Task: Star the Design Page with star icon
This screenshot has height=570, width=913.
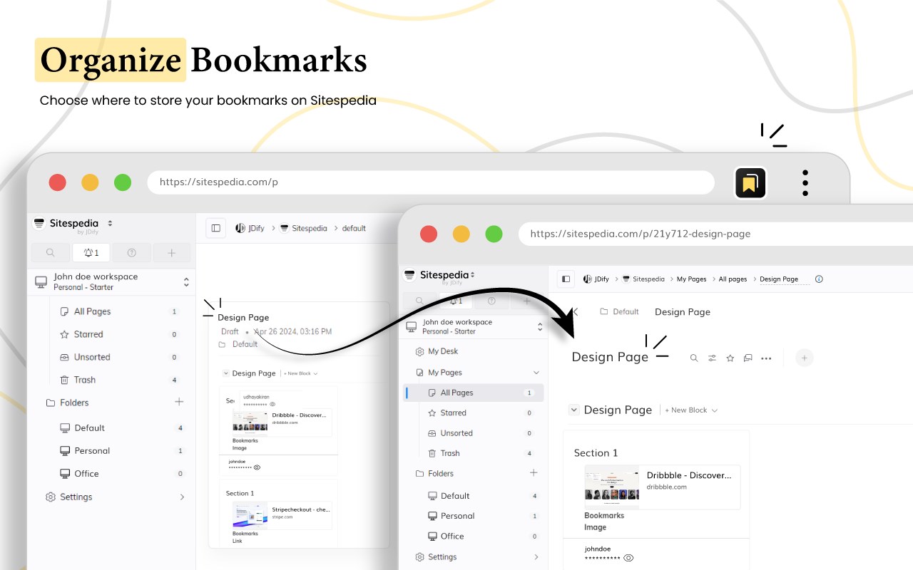Action: click(x=730, y=358)
